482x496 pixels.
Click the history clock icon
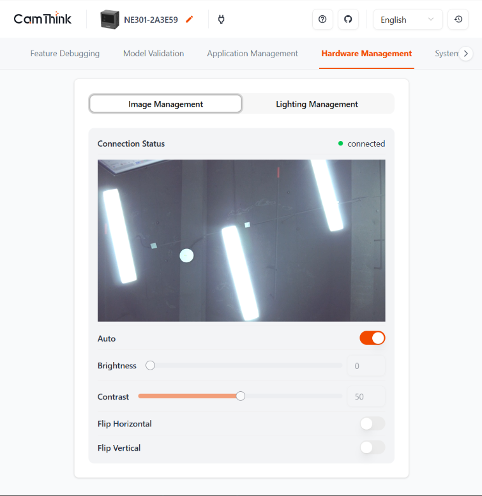pos(458,19)
